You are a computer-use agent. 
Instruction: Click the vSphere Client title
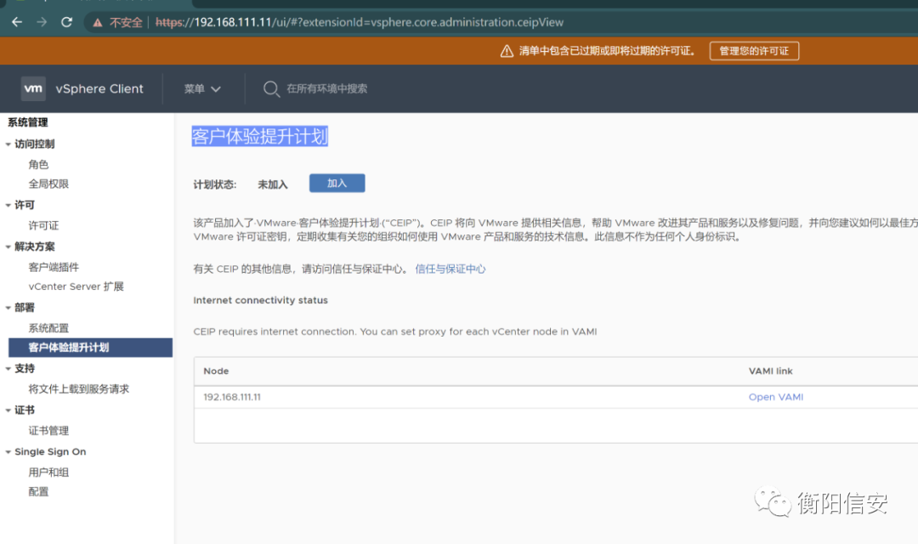(99, 89)
